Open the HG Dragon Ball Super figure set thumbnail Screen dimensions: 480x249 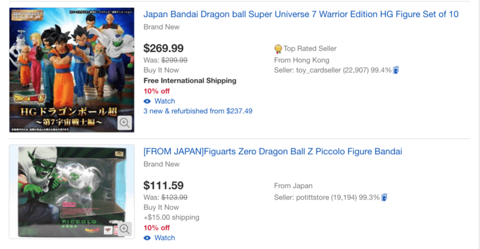72,70
